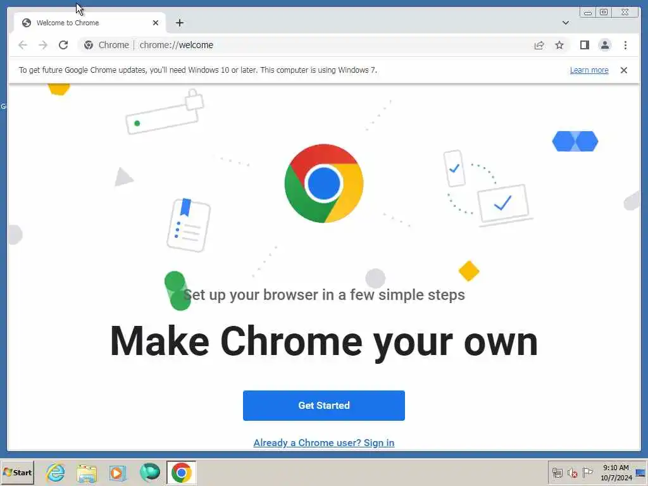Click the Chrome taskbar button

(x=182, y=472)
